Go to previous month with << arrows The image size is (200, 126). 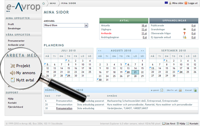[100, 51]
